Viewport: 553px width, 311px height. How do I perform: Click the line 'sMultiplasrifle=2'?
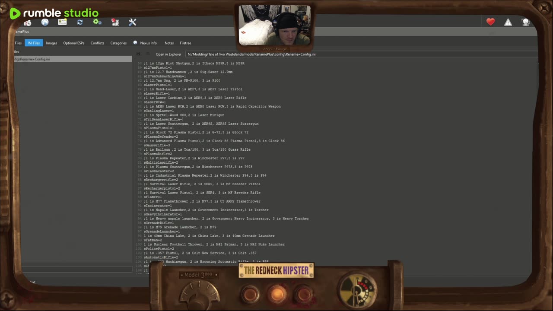click(161, 163)
